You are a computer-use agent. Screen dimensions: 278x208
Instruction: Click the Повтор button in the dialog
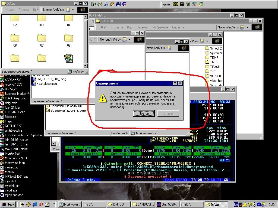coord(144,113)
